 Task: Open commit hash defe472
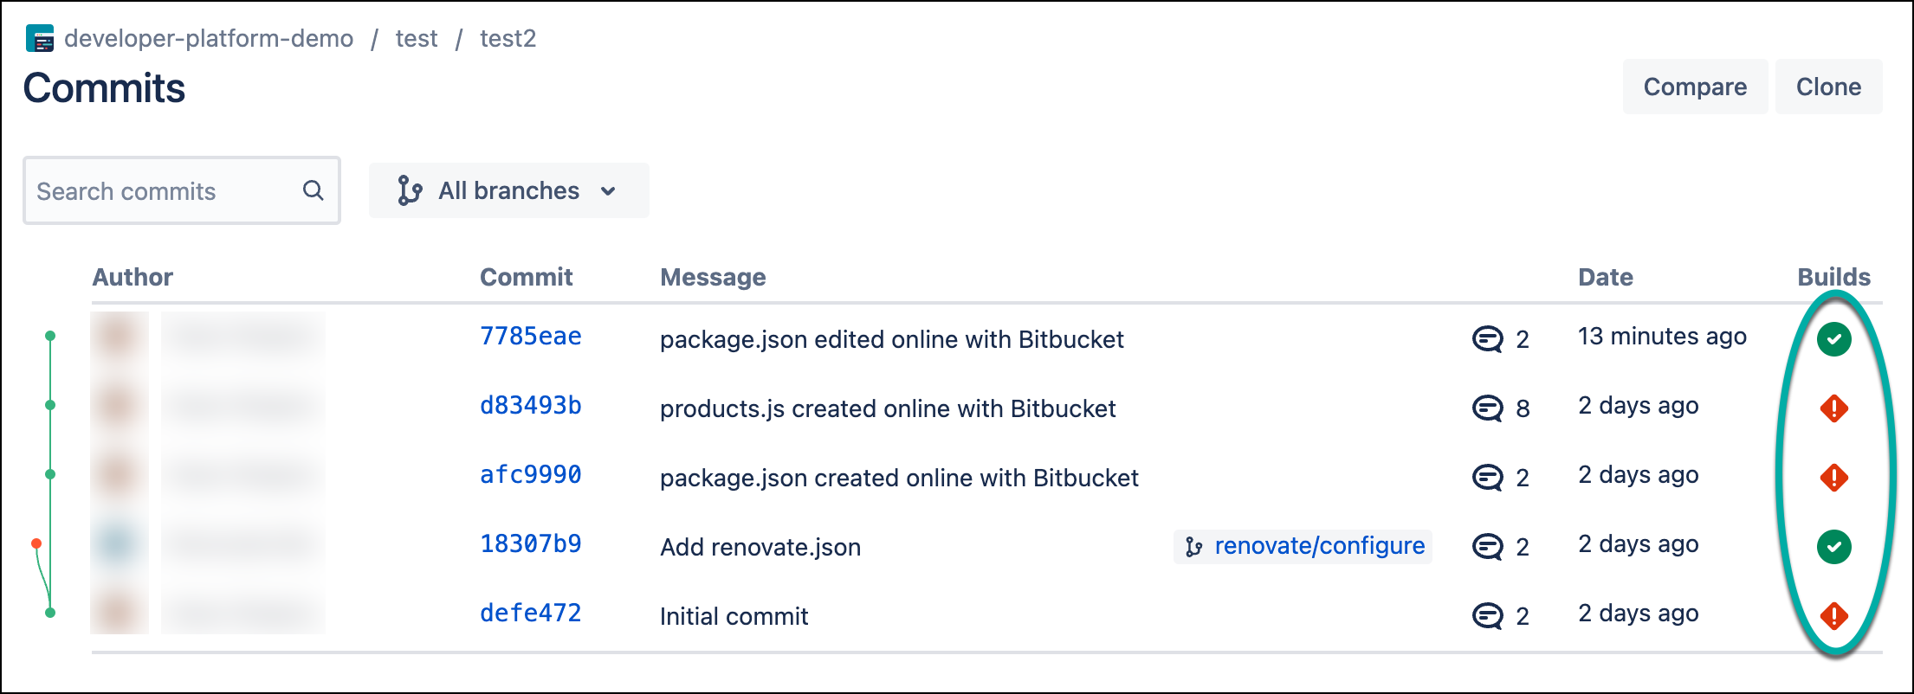(530, 614)
